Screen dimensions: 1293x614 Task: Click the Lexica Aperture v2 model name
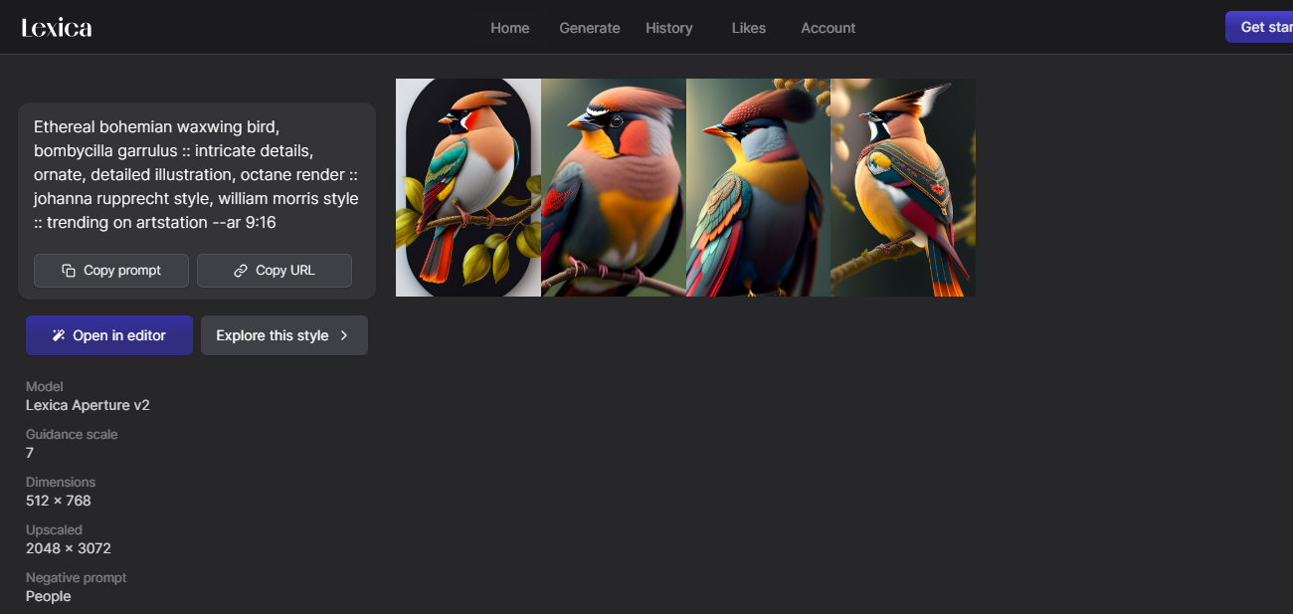pos(88,405)
